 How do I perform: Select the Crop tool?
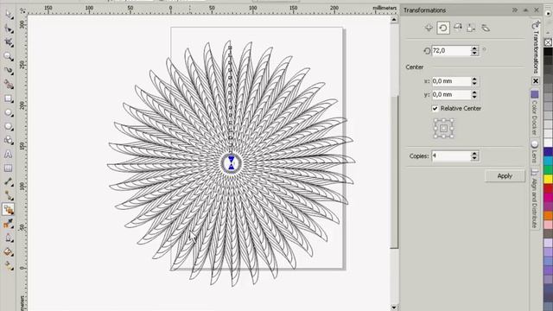point(9,42)
